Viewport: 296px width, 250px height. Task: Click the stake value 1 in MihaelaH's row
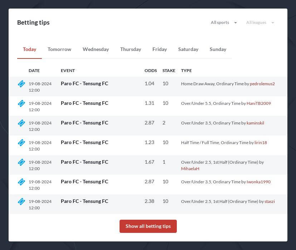click(x=164, y=162)
